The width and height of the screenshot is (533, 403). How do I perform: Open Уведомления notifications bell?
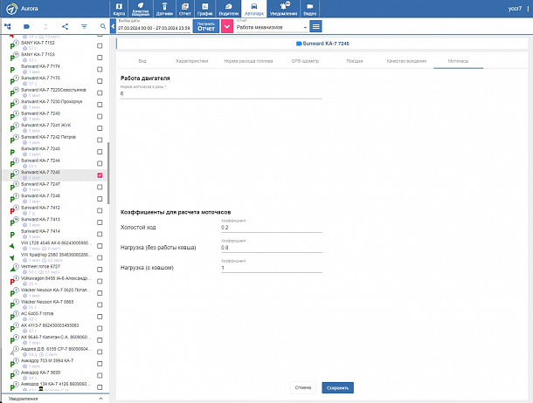283,9
